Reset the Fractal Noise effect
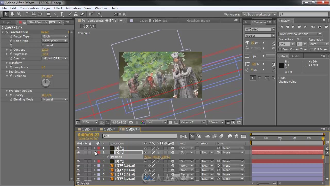This screenshot has width=330, height=186. (x=45, y=32)
